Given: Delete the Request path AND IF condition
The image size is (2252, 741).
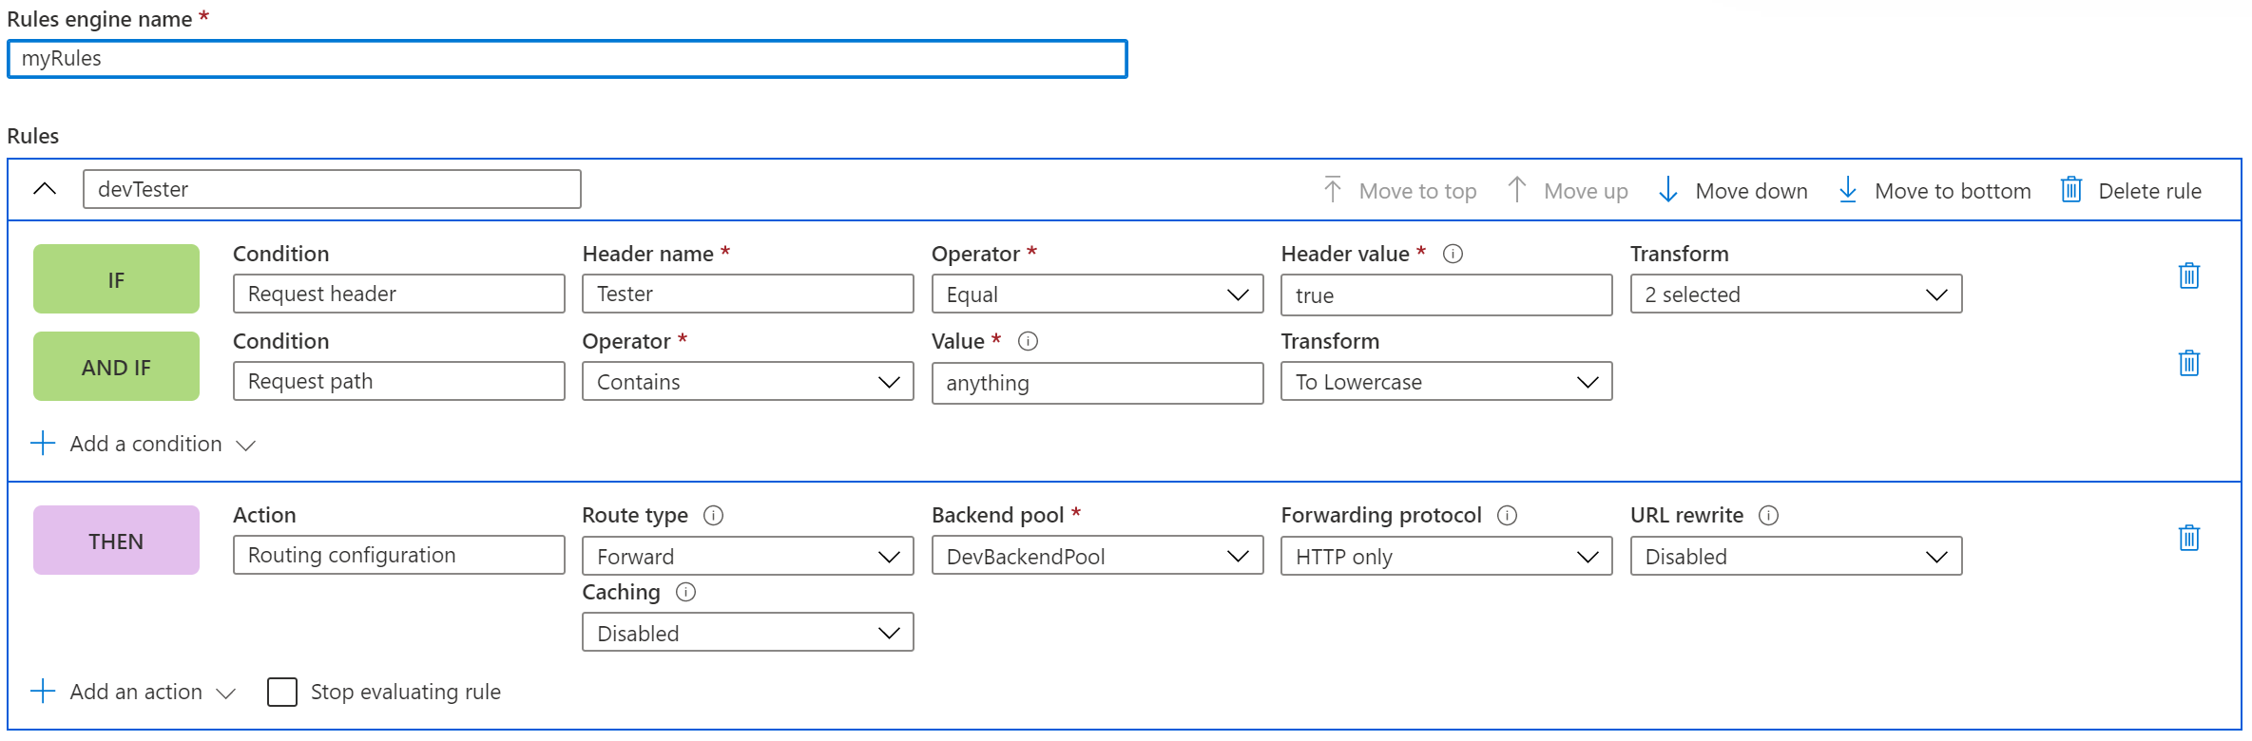Looking at the screenshot, I should 2188,363.
